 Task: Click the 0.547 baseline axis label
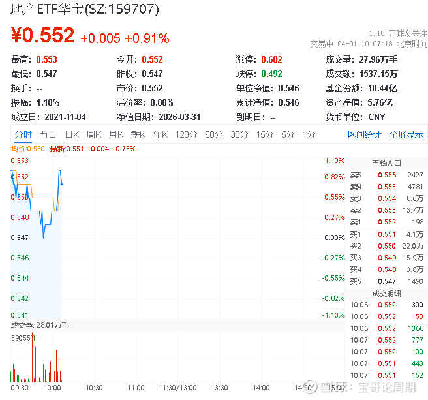(20, 238)
